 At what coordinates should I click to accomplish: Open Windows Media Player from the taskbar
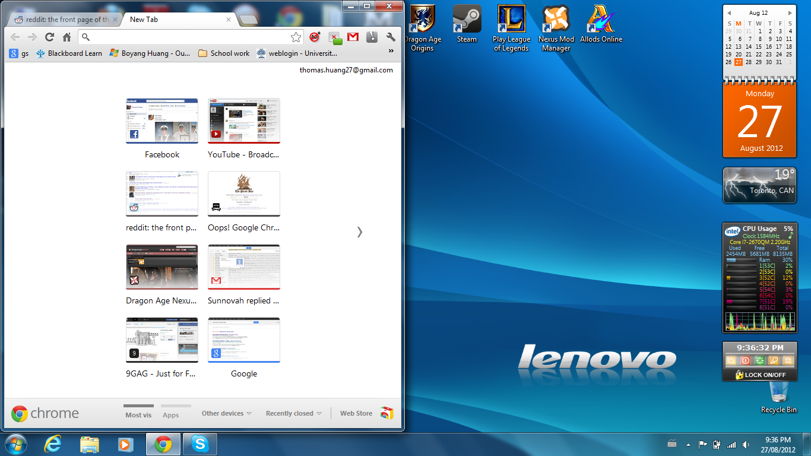(x=125, y=444)
